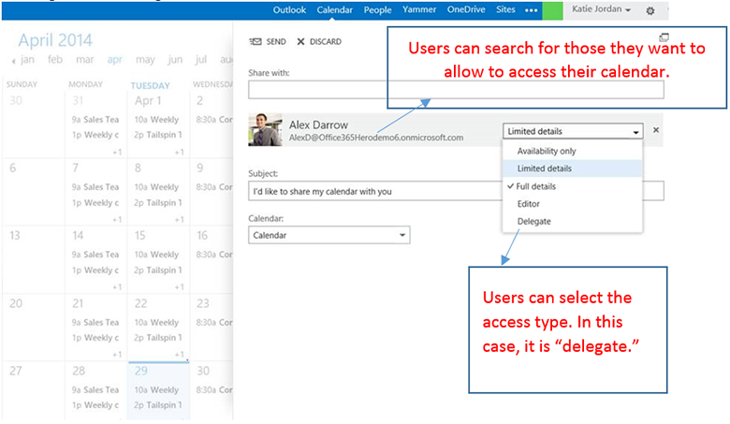730x424 pixels.
Task: Expand the Calendar selection dropdown
Action: click(x=329, y=235)
